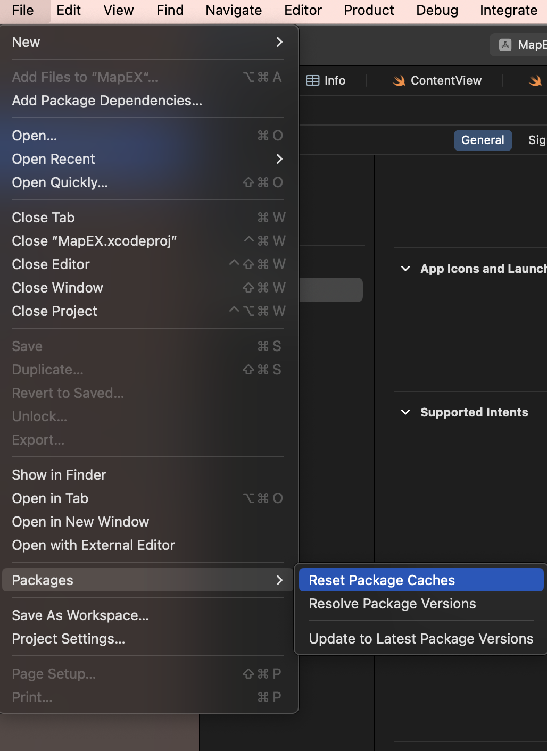Select Close Tab
Image resolution: width=547 pixels, height=751 pixels.
point(148,218)
